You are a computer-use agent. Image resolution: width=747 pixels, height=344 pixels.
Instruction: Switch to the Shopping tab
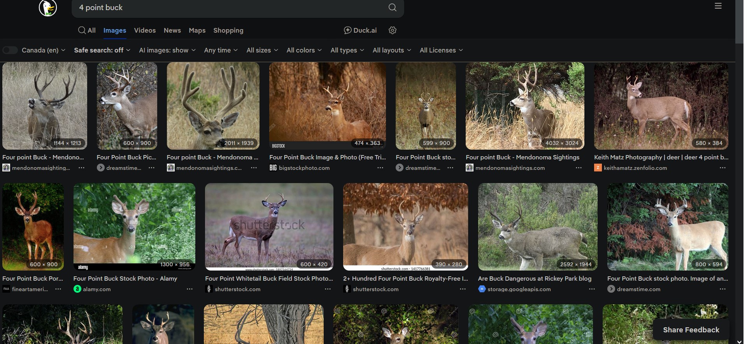tap(228, 30)
